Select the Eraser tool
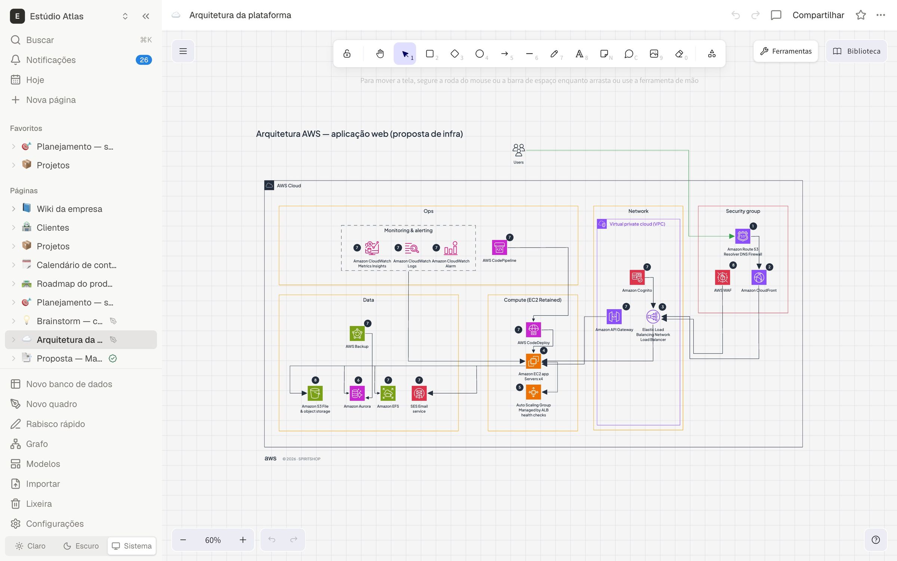 pos(679,53)
